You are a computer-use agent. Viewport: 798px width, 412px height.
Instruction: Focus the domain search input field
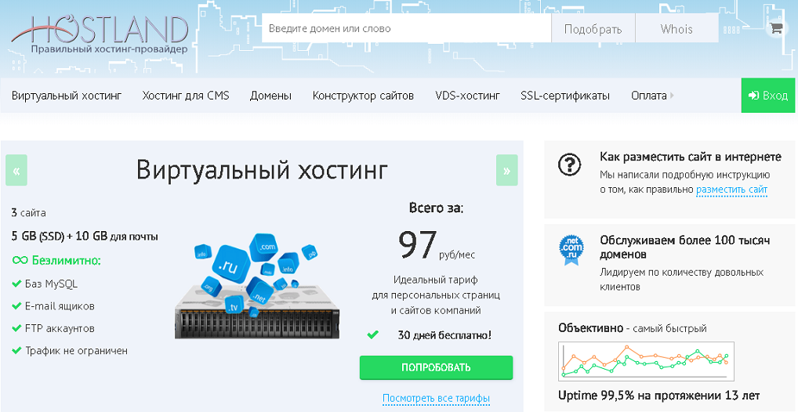coord(407,28)
